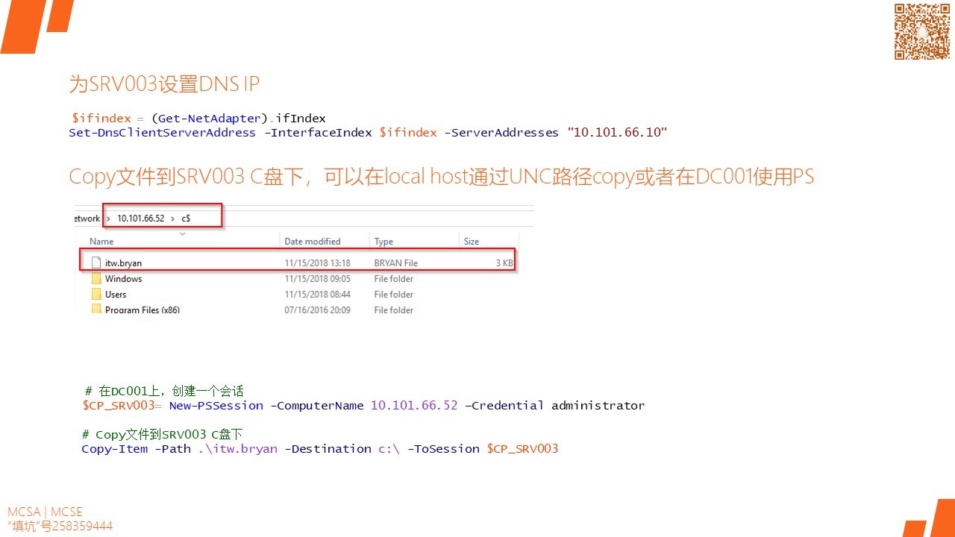
Task: Click Users folder date 11/15/2018 08:44
Action: click(317, 295)
